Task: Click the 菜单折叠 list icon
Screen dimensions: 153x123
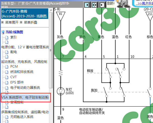Action: [21, 22]
